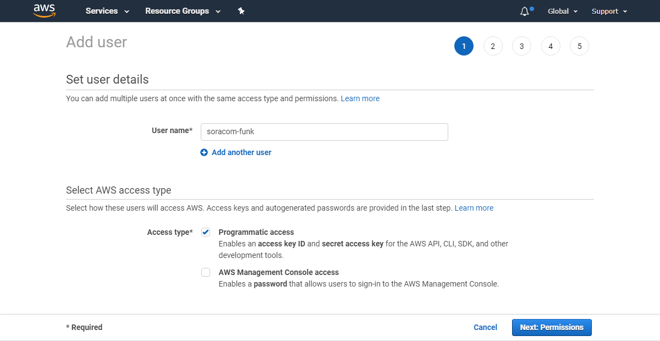Open Learn more link about access type
The width and height of the screenshot is (660, 341).
[x=474, y=208]
